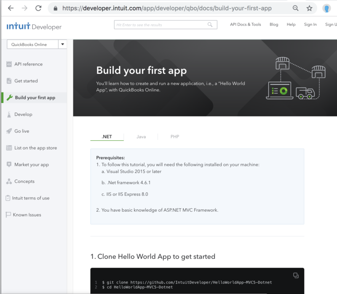Open the Blog link in top navigation

coord(274,24)
